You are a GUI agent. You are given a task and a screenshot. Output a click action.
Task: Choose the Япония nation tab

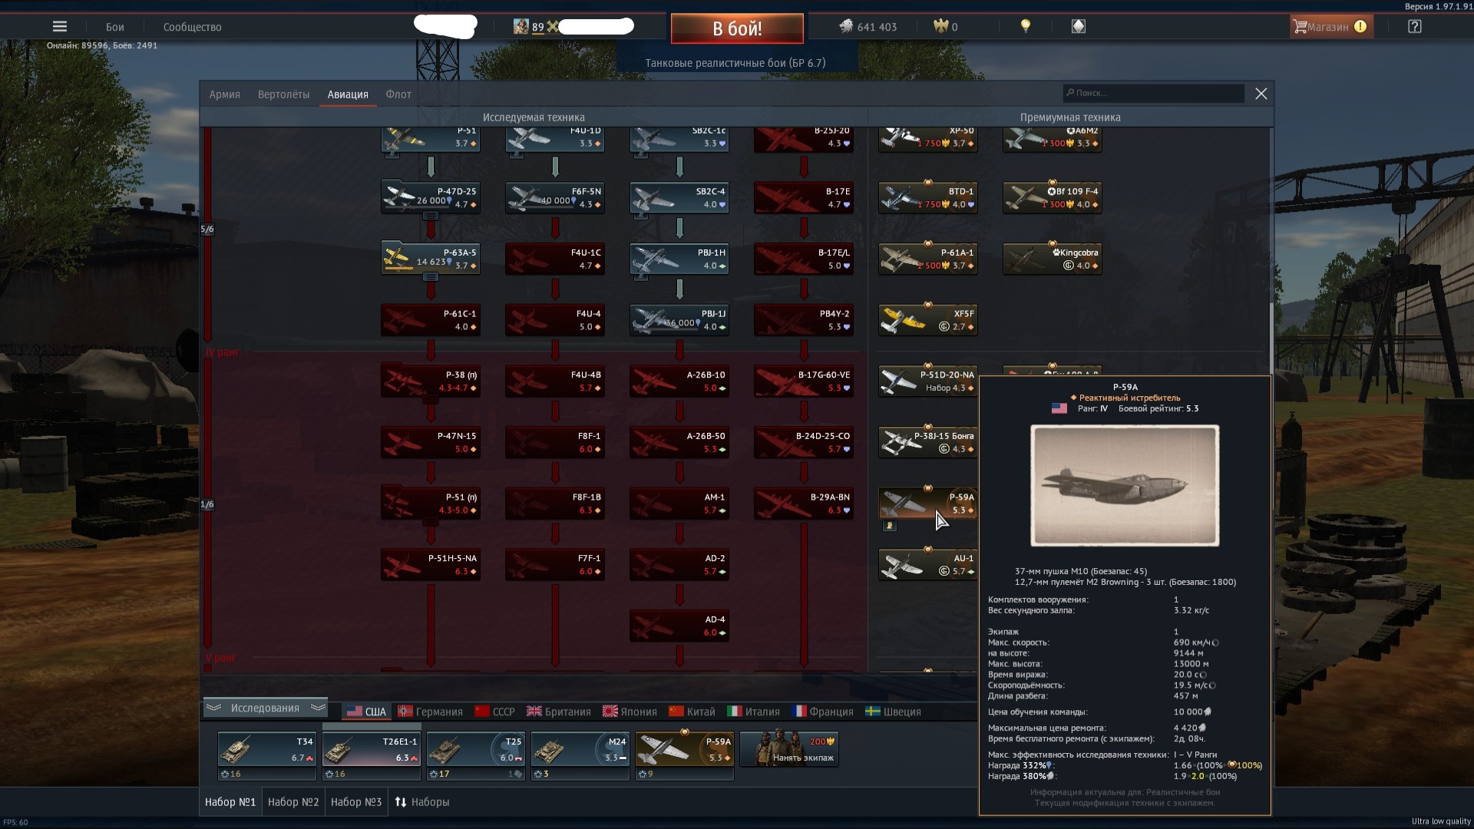point(630,712)
